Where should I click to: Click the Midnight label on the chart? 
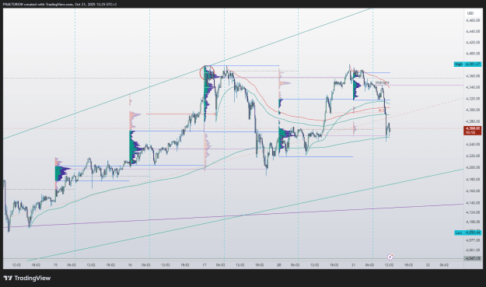[x=382, y=82]
